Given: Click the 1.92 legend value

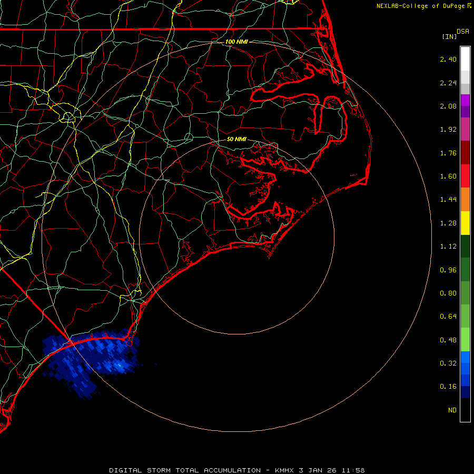Looking at the screenshot, I should (448, 130).
